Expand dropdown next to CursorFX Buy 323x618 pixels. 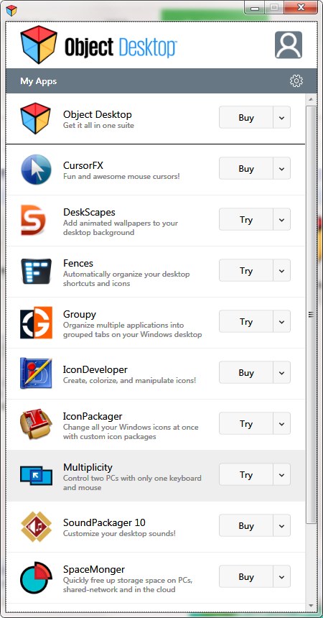(x=281, y=168)
